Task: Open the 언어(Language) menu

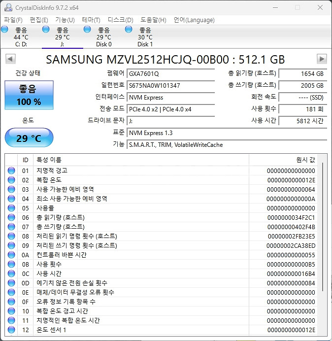Action: point(194,20)
